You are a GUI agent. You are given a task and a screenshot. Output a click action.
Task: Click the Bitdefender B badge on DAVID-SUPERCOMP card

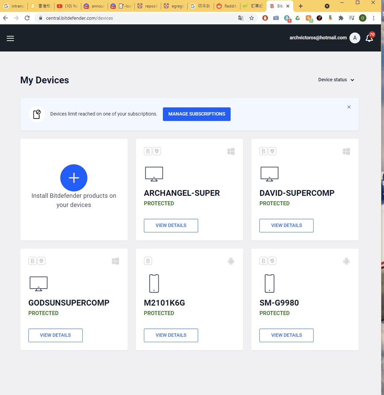pos(263,151)
